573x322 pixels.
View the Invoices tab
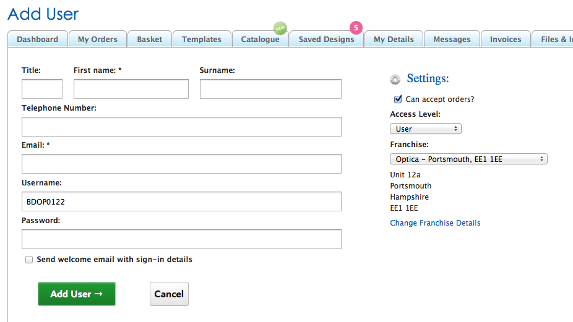click(506, 39)
